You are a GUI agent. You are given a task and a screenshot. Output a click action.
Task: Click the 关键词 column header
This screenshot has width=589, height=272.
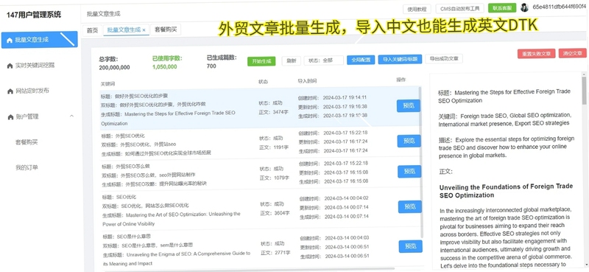(x=107, y=83)
